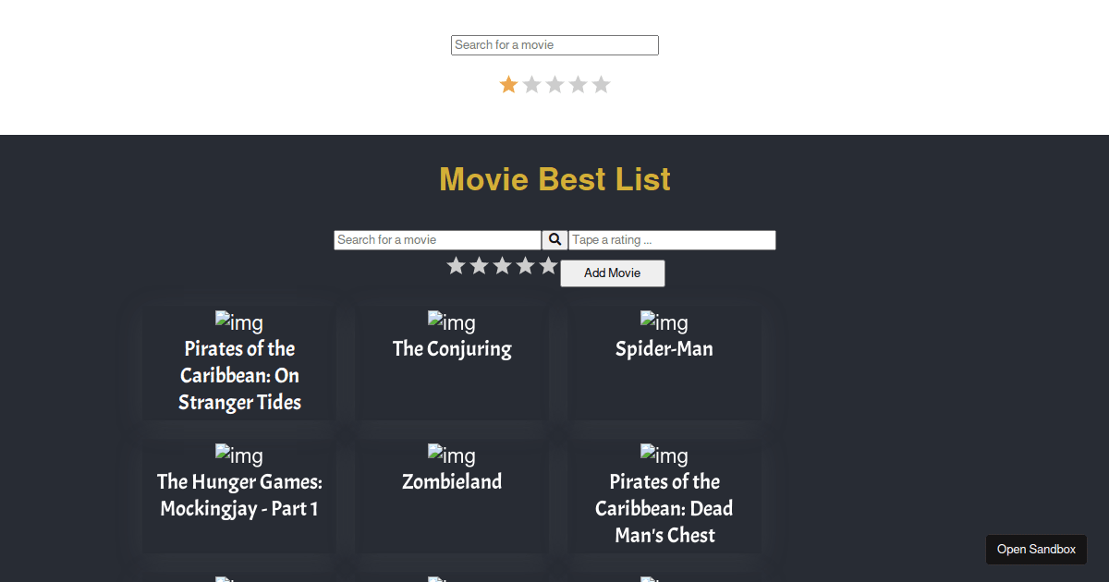
Task: Select "The Conjuring" title
Action: (x=452, y=349)
